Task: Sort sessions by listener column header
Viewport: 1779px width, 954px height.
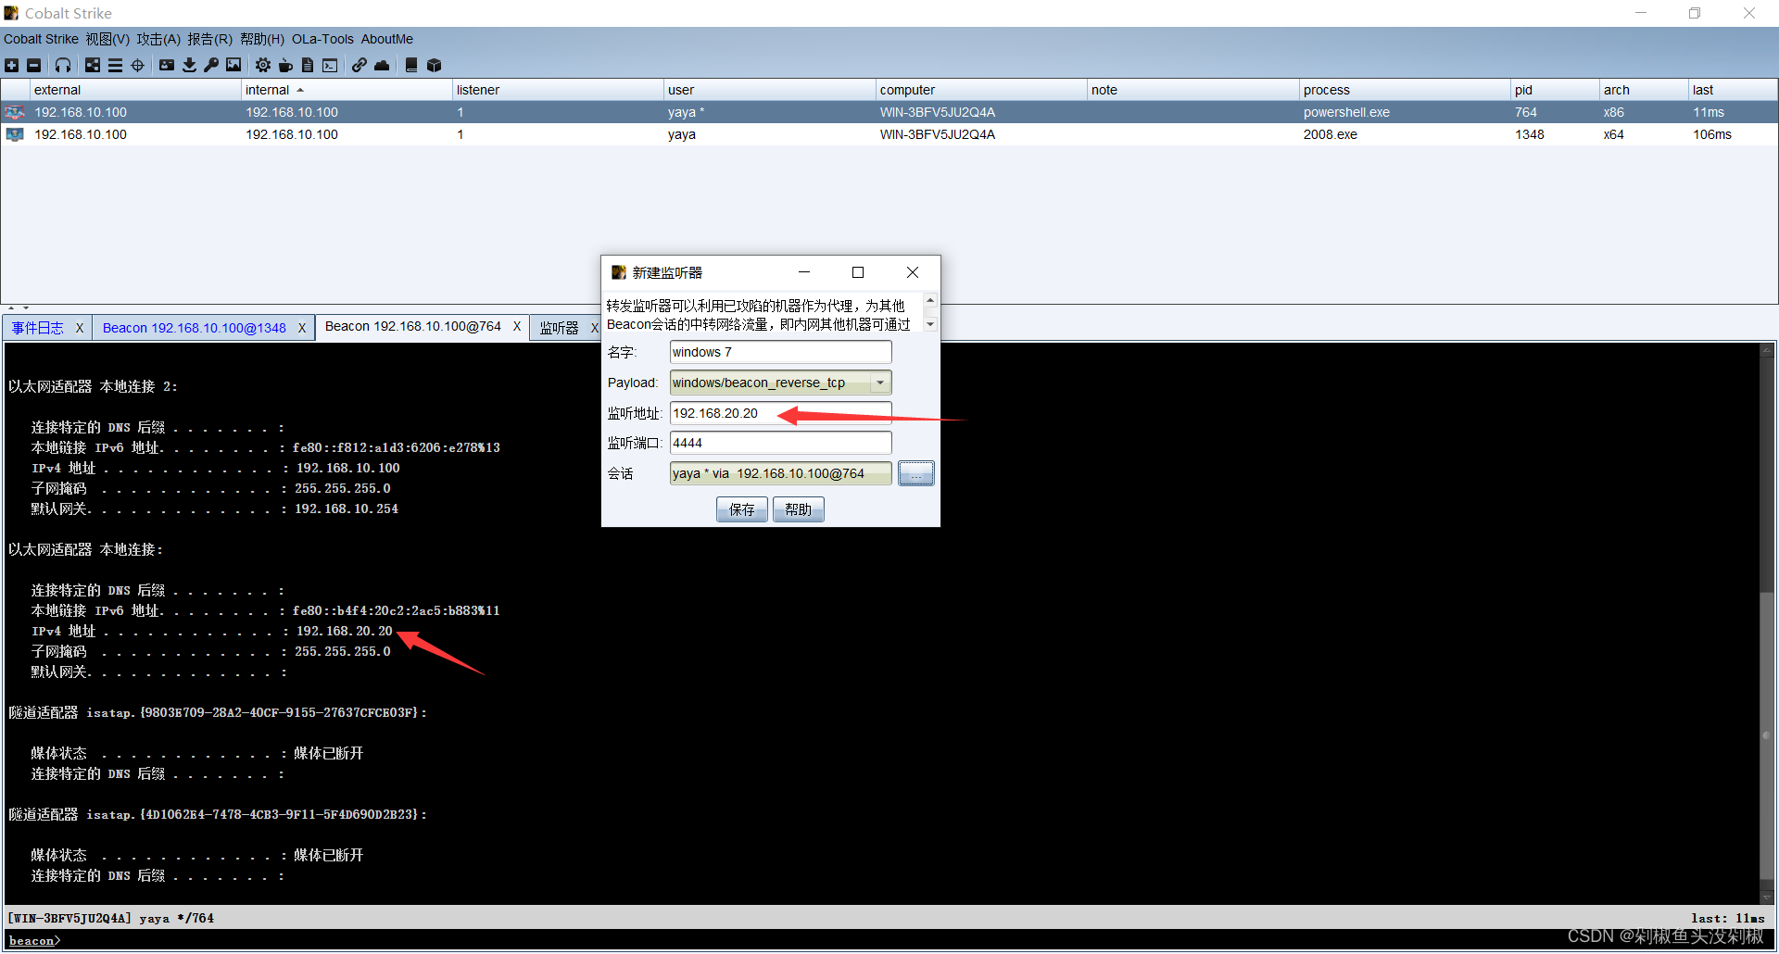Action: point(557,90)
